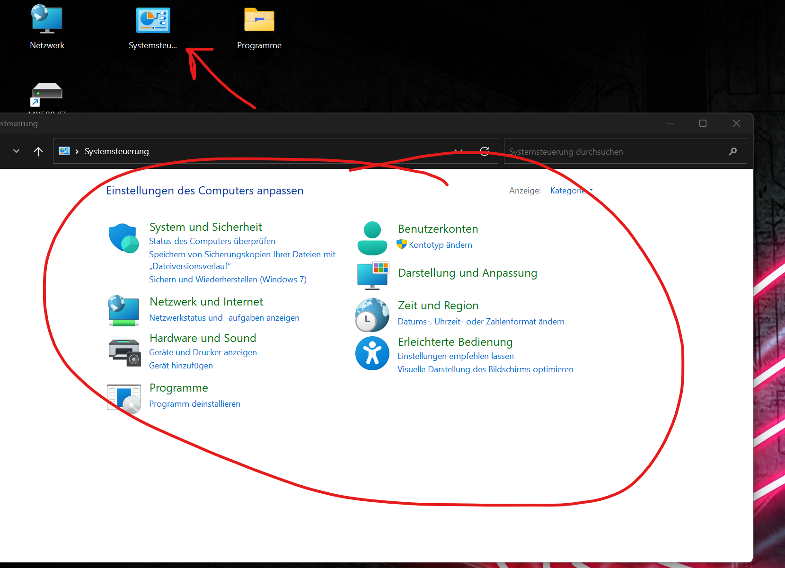
Task: Open the Programme category heading
Action: click(x=179, y=388)
